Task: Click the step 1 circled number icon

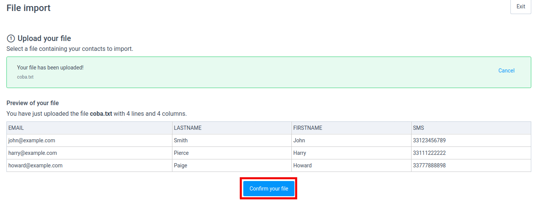Action: [x=11, y=39]
